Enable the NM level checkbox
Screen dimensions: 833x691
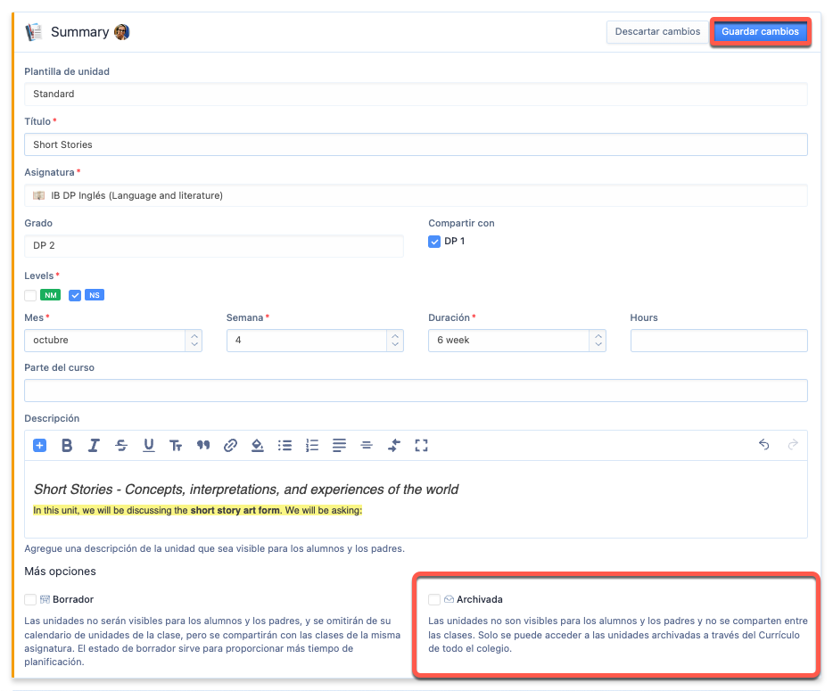tap(31, 295)
